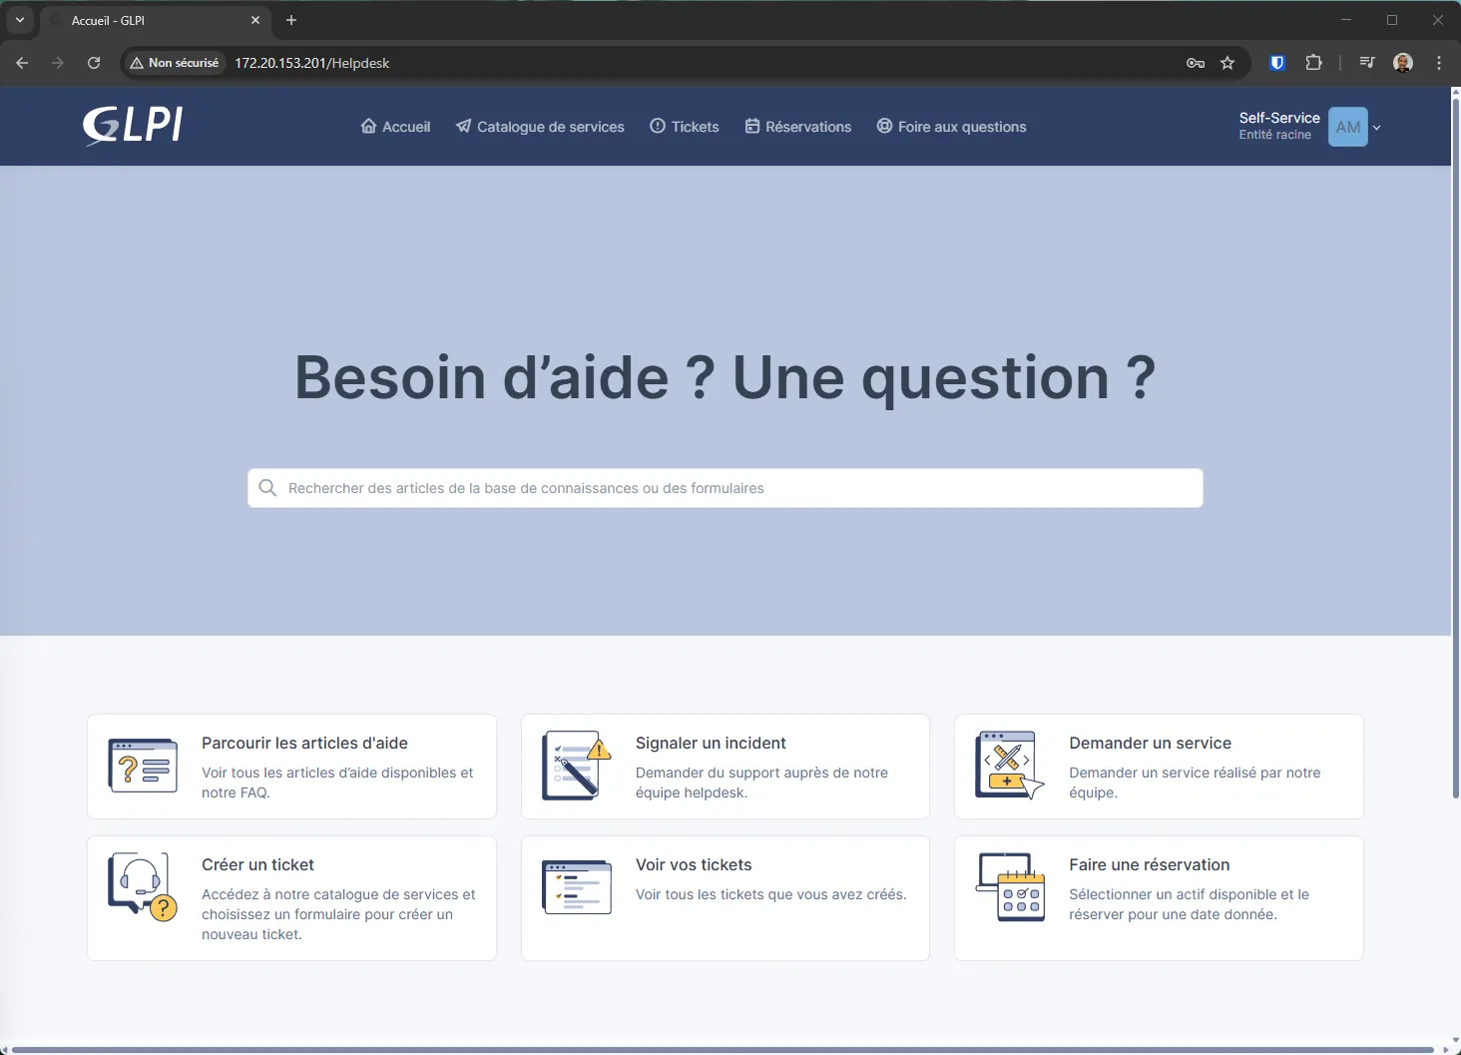Click the Foire aux questions help icon
This screenshot has height=1055, width=1461.
click(884, 126)
